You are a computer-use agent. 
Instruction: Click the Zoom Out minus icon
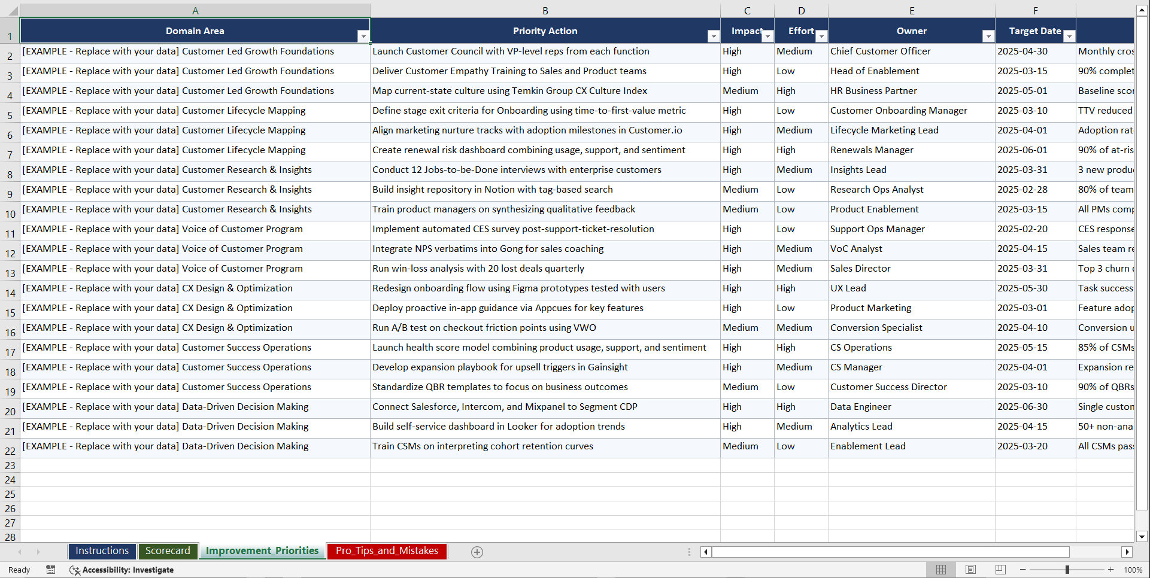(x=1023, y=569)
